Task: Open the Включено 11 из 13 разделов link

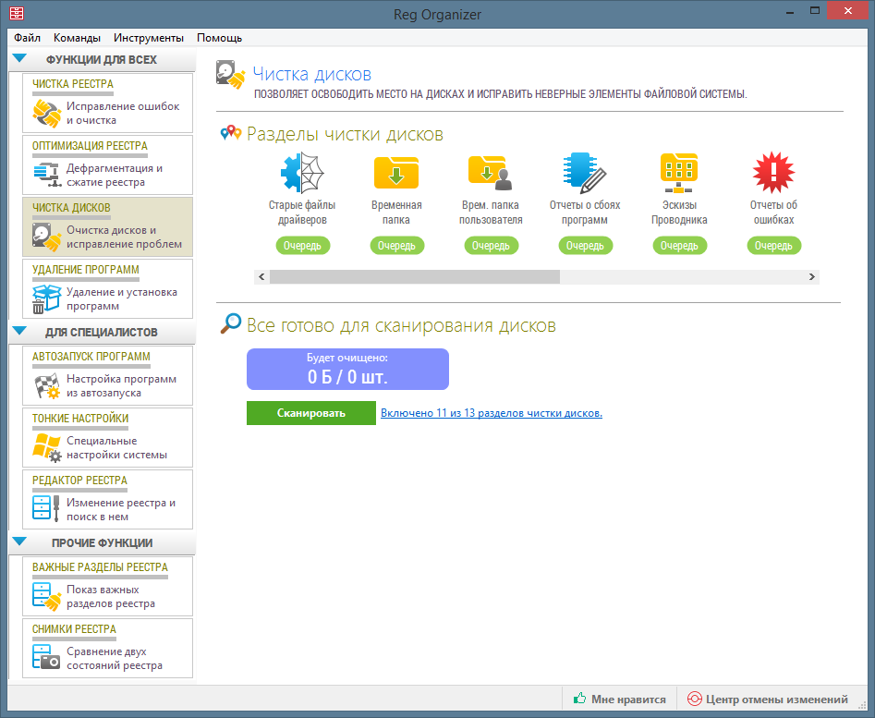Action: click(x=492, y=413)
